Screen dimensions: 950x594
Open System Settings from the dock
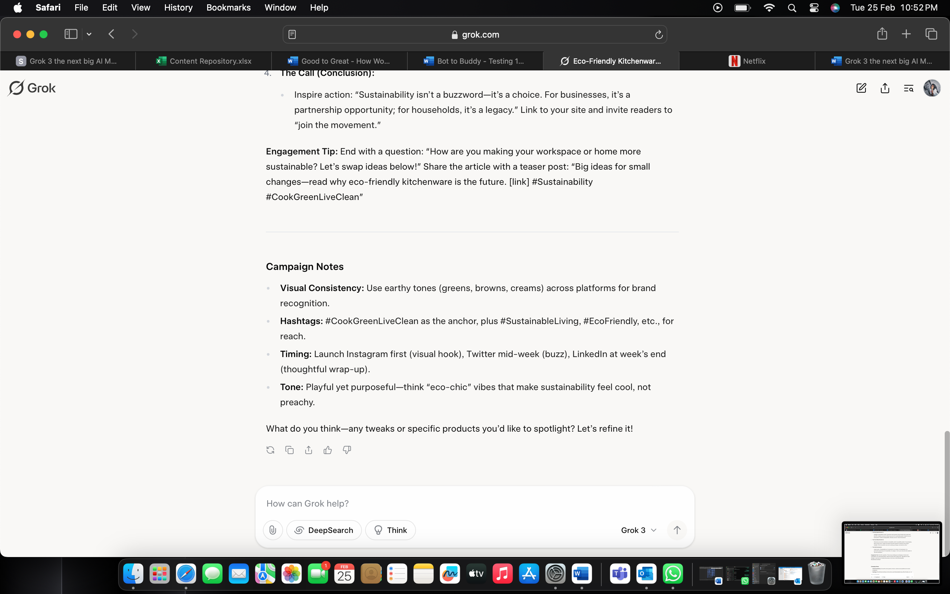click(555, 574)
